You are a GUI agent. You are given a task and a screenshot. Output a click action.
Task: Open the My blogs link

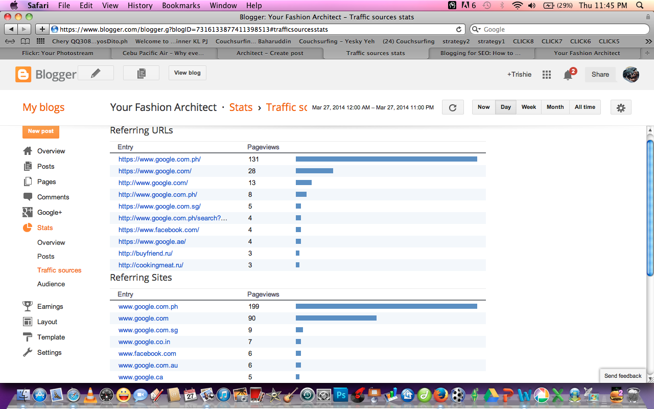43,107
